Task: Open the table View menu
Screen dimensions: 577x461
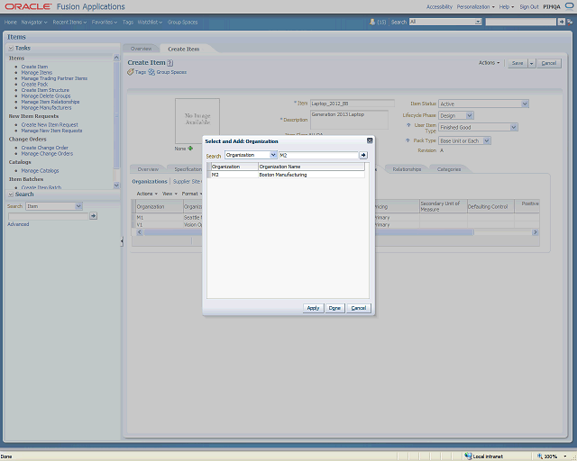Action: (169, 194)
